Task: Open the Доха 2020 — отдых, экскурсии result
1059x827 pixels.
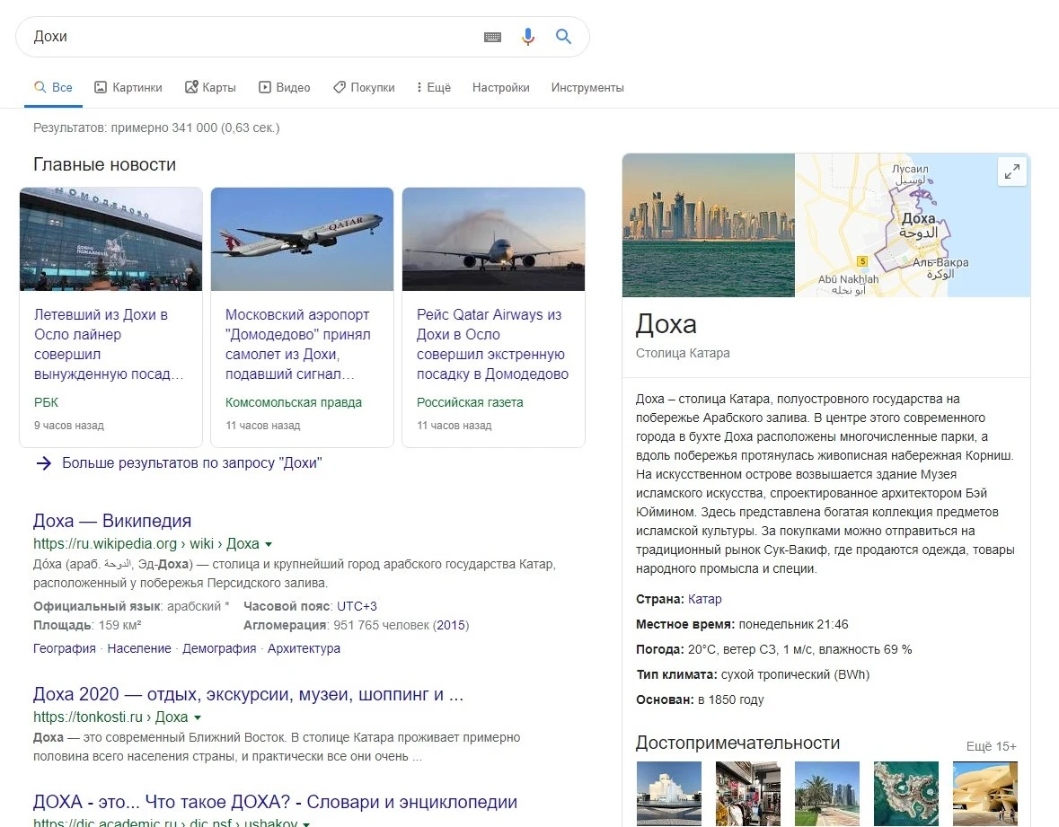Action: click(x=248, y=694)
